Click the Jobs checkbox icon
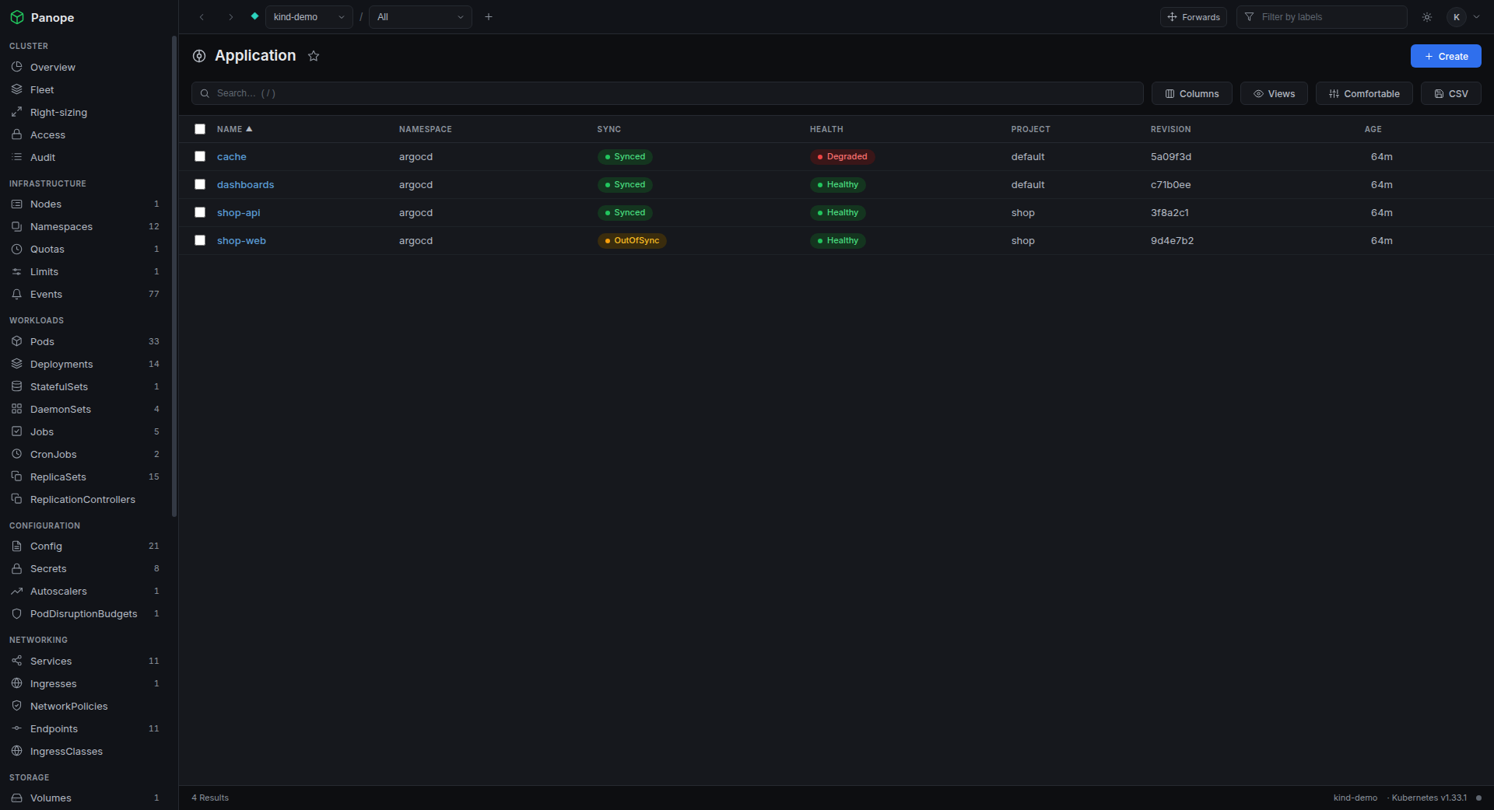 16,431
